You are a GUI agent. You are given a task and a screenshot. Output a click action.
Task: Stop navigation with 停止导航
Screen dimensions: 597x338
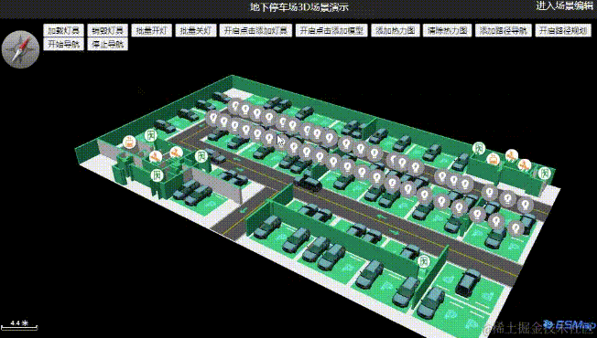(107, 44)
